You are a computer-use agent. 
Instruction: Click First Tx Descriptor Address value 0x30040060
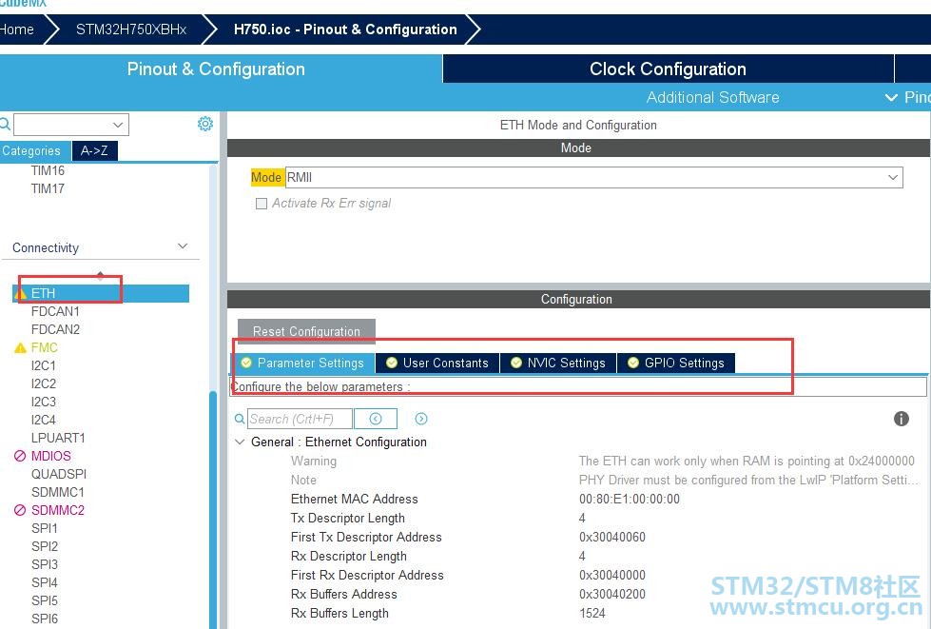[x=612, y=537]
